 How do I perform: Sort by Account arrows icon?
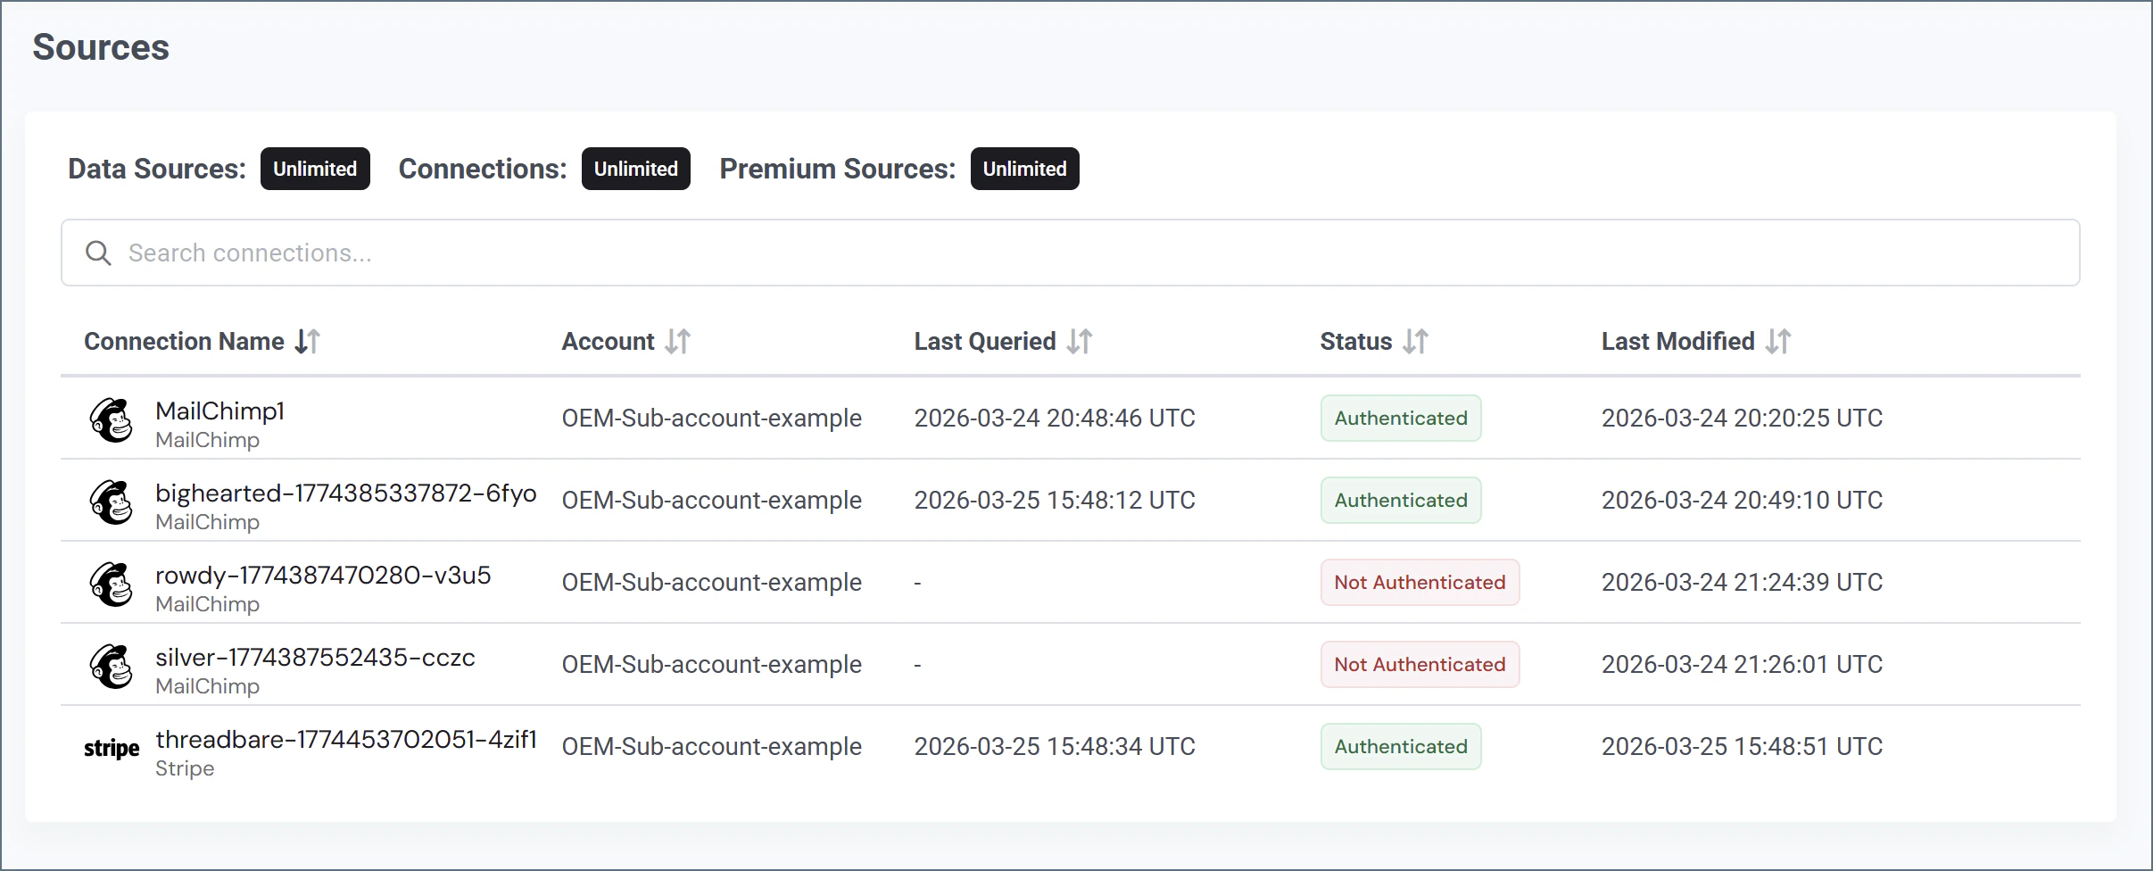[x=678, y=341]
